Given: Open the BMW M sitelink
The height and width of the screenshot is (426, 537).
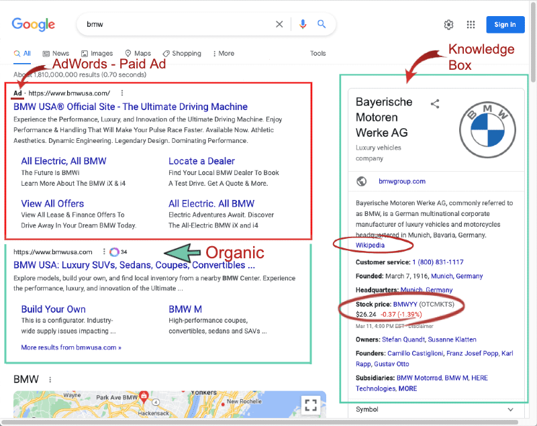Looking at the screenshot, I should [185, 309].
